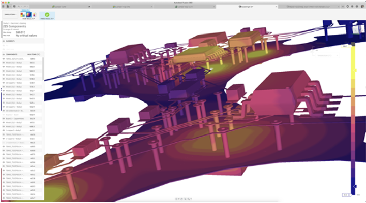Image resolution: width=366 pixels, height=203 pixels.
Task: Toggle visibility of first component row
Action: (x=3, y=59)
